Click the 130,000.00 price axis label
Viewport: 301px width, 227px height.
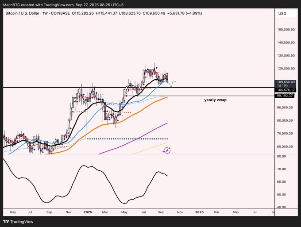(x=286, y=56)
